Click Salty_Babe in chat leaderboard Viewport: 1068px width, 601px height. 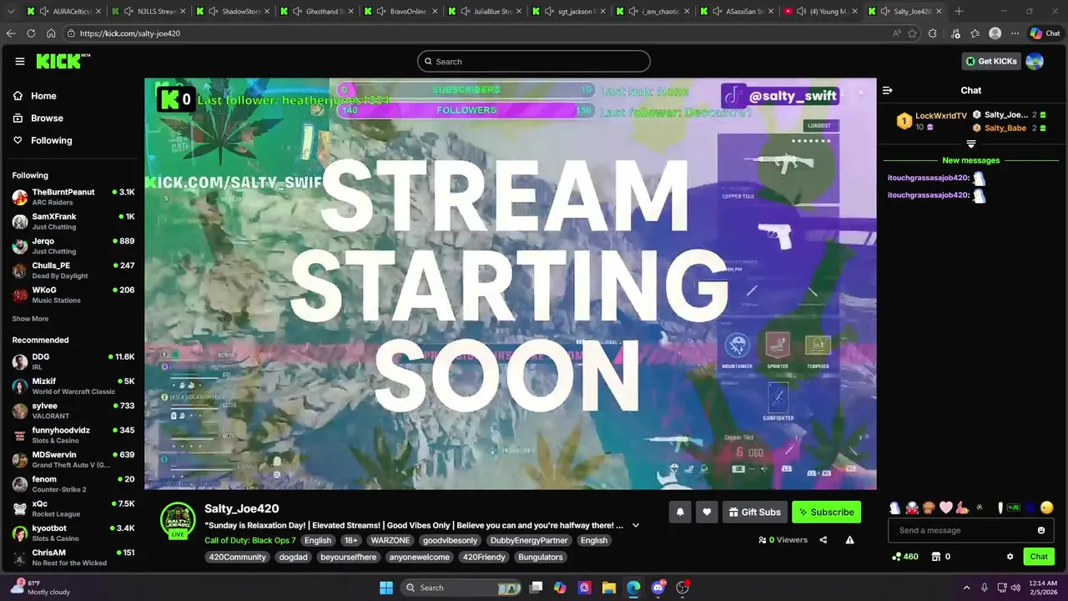coord(1005,128)
